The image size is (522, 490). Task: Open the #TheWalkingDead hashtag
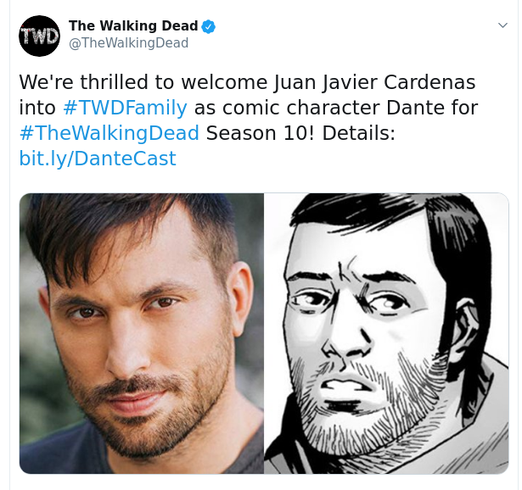pos(109,133)
